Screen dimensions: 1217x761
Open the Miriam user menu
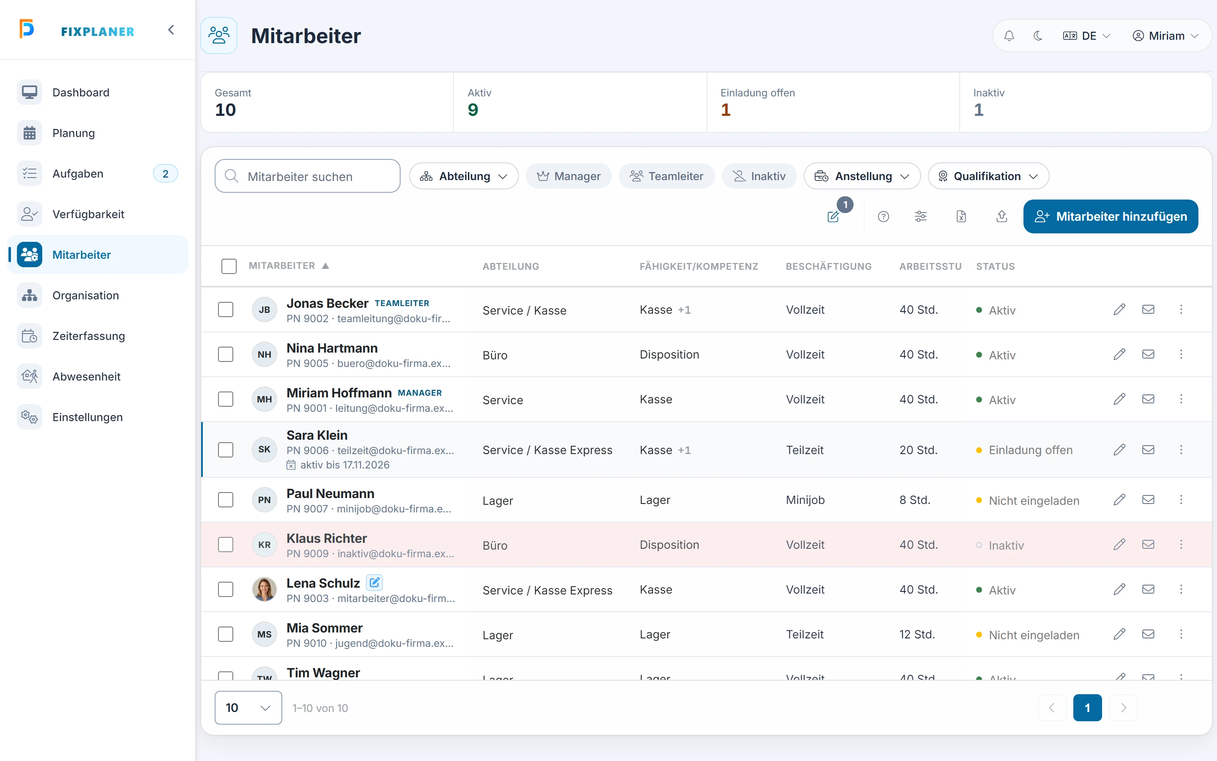click(x=1166, y=36)
